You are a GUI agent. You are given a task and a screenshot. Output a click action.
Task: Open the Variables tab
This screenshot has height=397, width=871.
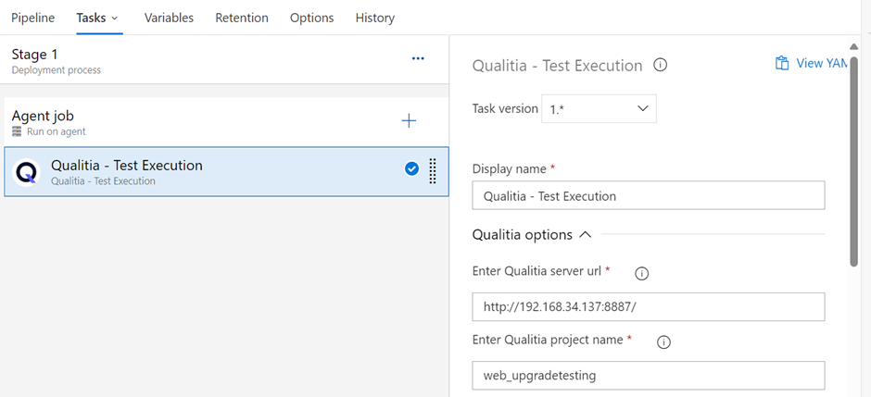click(169, 18)
